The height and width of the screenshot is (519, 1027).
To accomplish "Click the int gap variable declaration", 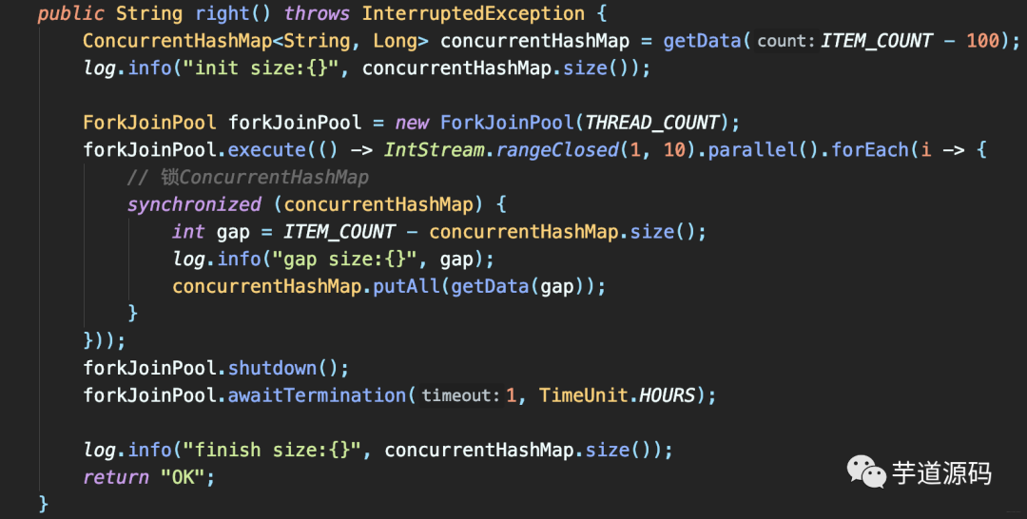I will click(211, 232).
